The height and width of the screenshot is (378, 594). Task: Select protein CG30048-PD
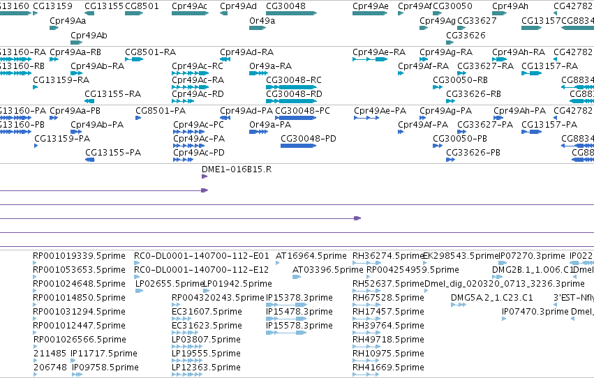(298, 146)
